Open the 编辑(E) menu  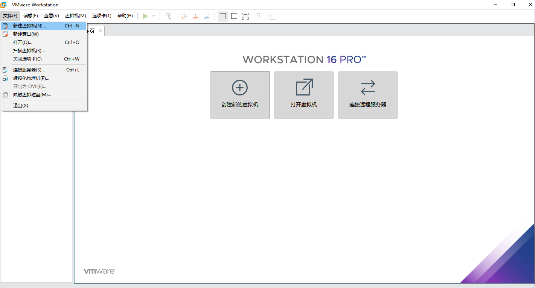point(30,16)
